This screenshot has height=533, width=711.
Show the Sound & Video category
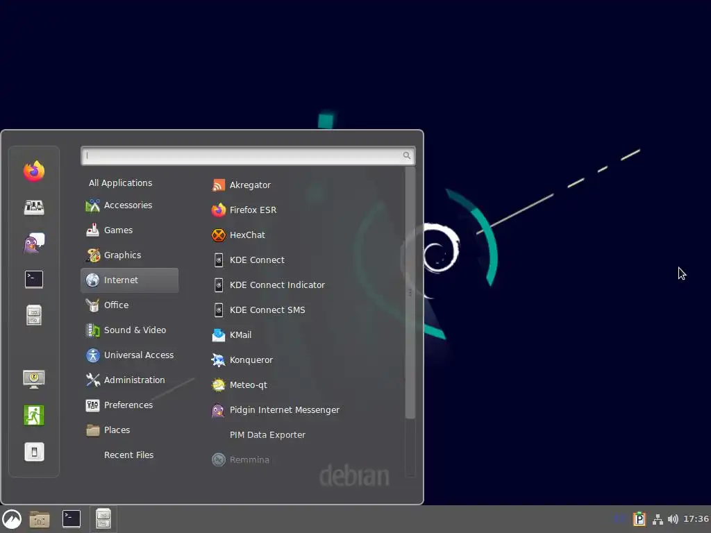coord(129,330)
